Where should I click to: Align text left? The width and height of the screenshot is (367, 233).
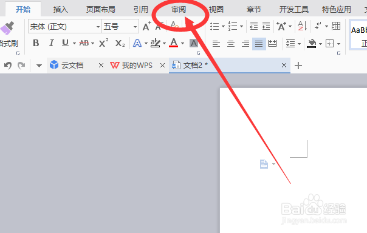pos(216,44)
